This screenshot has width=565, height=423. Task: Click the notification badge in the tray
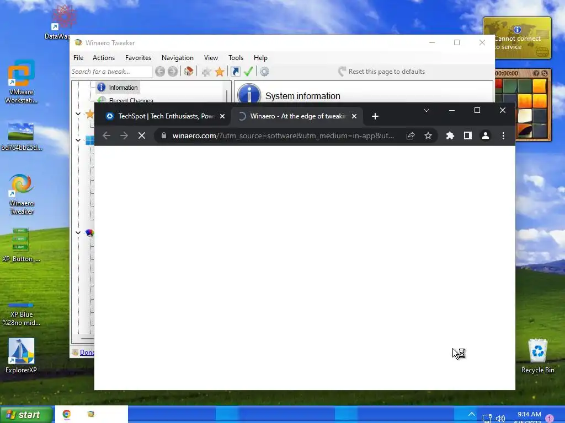[550, 419]
